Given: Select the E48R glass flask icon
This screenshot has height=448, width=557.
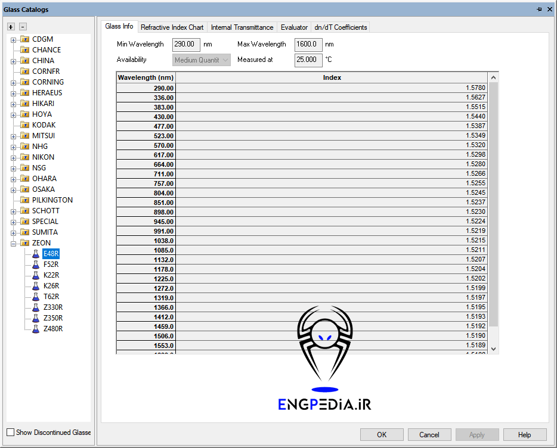Looking at the screenshot, I should (x=36, y=254).
